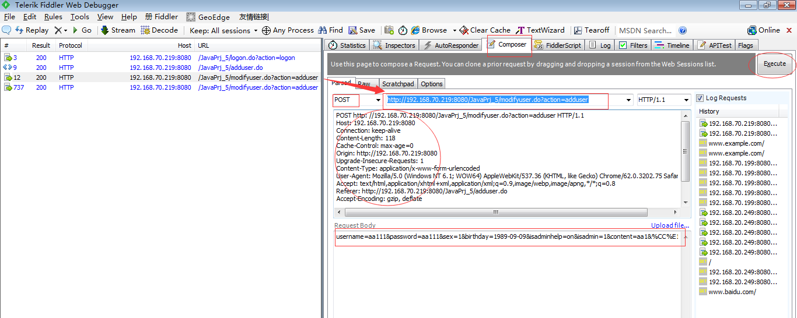The image size is (797, 318).
Task: Open the Rules menu
Action: pos(53,17)
